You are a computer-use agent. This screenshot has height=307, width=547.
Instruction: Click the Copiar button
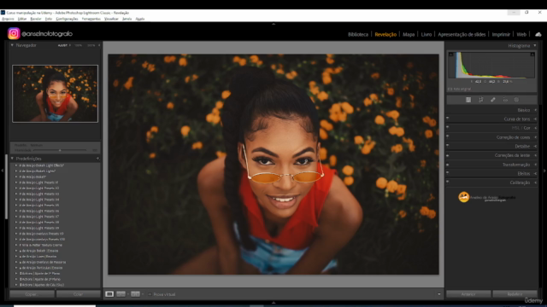[32, 294]
